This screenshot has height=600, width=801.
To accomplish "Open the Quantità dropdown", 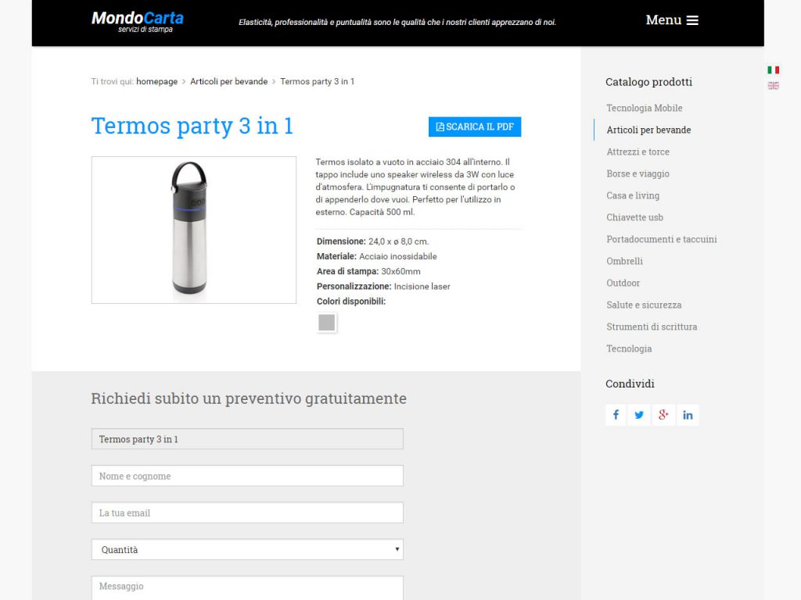I will point(247,549).
